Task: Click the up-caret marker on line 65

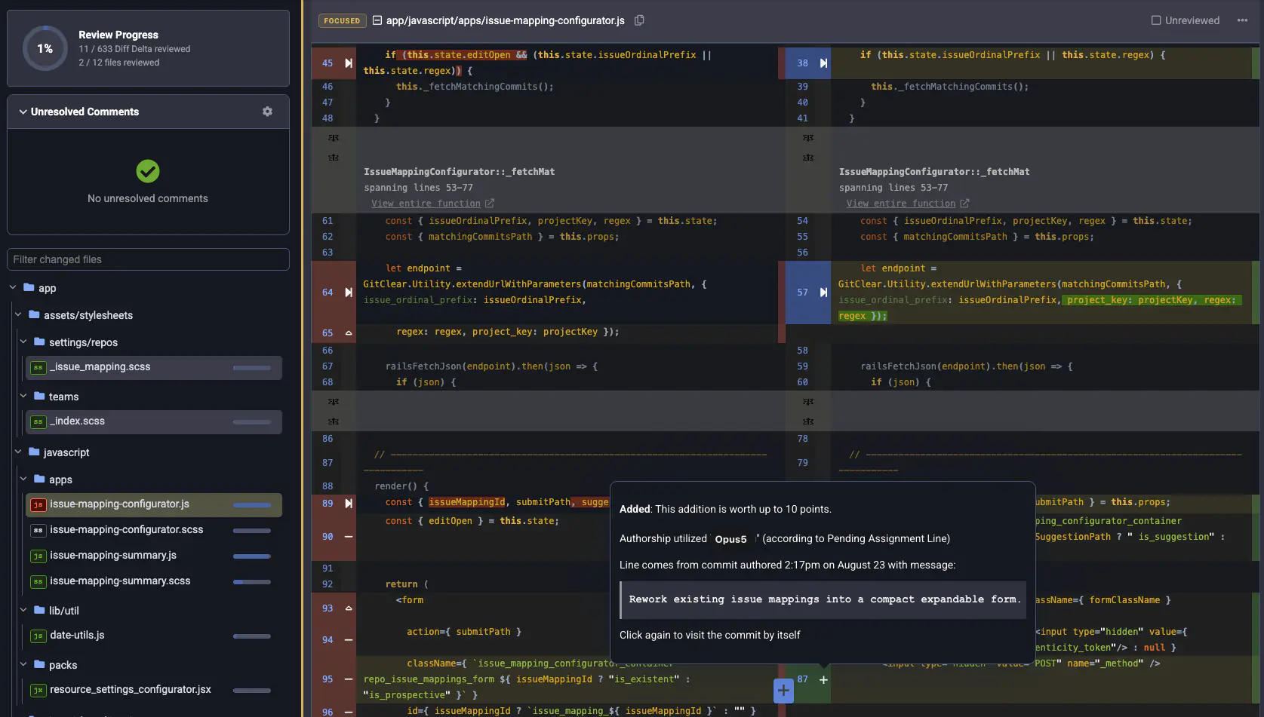Action: point(349,333)
